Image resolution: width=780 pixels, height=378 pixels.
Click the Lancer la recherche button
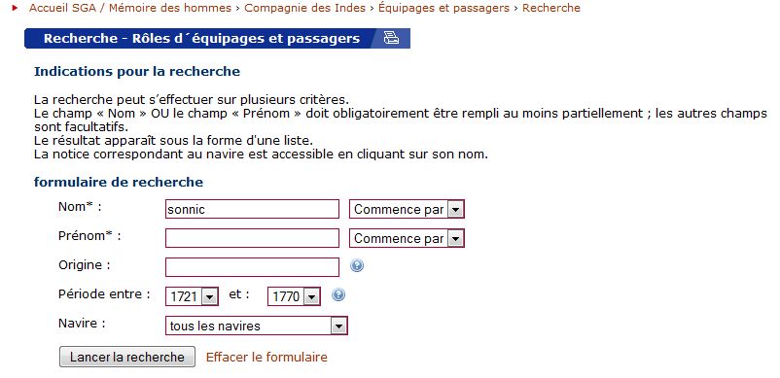(127, 357)
